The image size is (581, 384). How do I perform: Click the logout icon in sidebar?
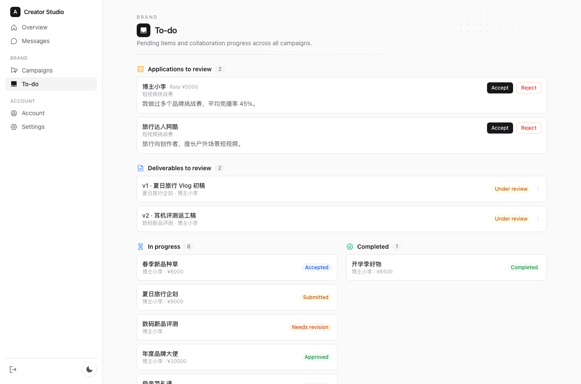click(x=13, y=369)
